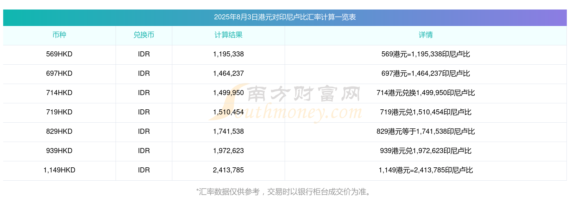Select IDR in the 1,149HKD row
This screenshot has height=206, width=570.
144,170
